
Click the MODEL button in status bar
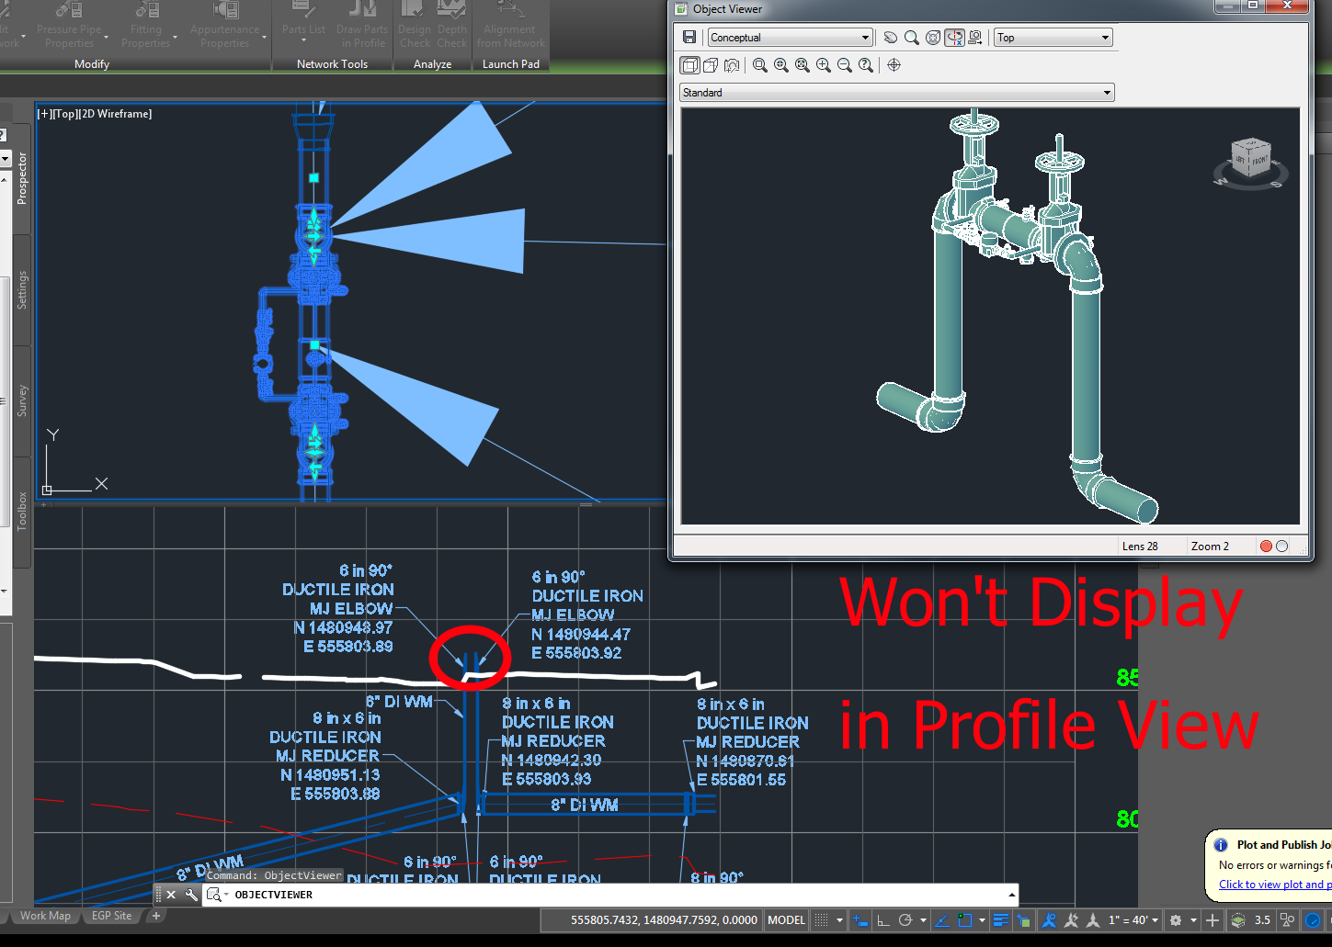[786, 920]
